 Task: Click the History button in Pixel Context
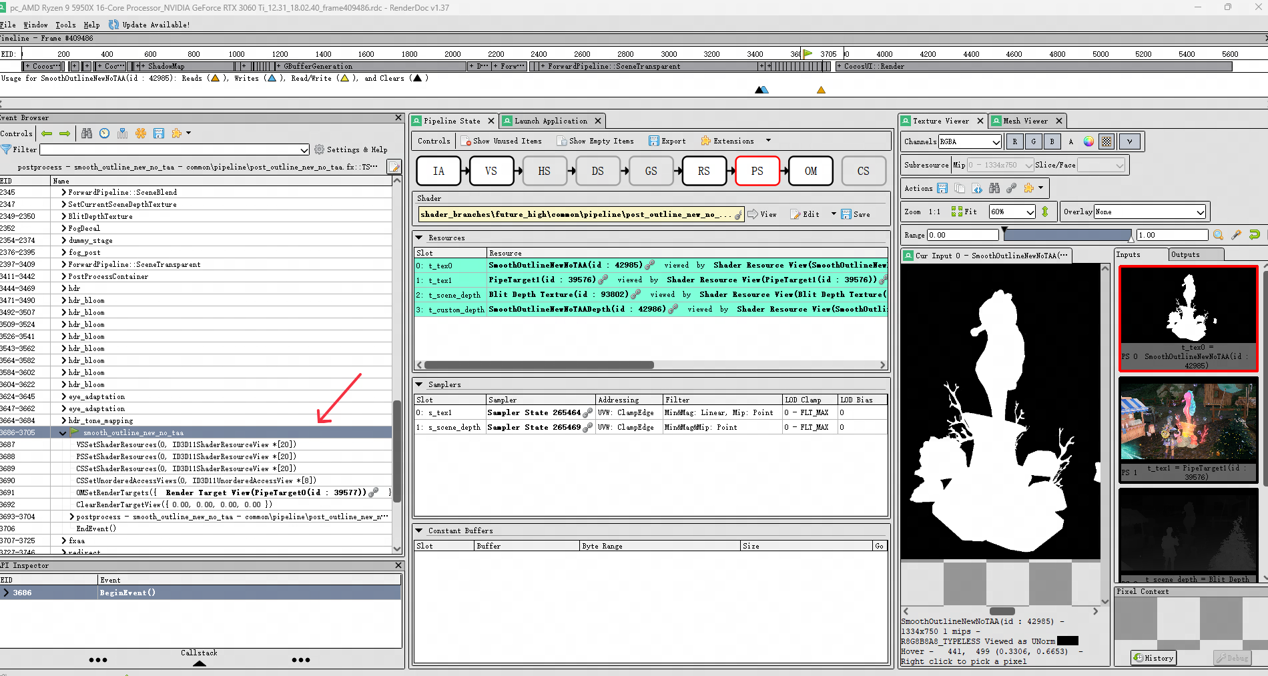point(1153,658)
